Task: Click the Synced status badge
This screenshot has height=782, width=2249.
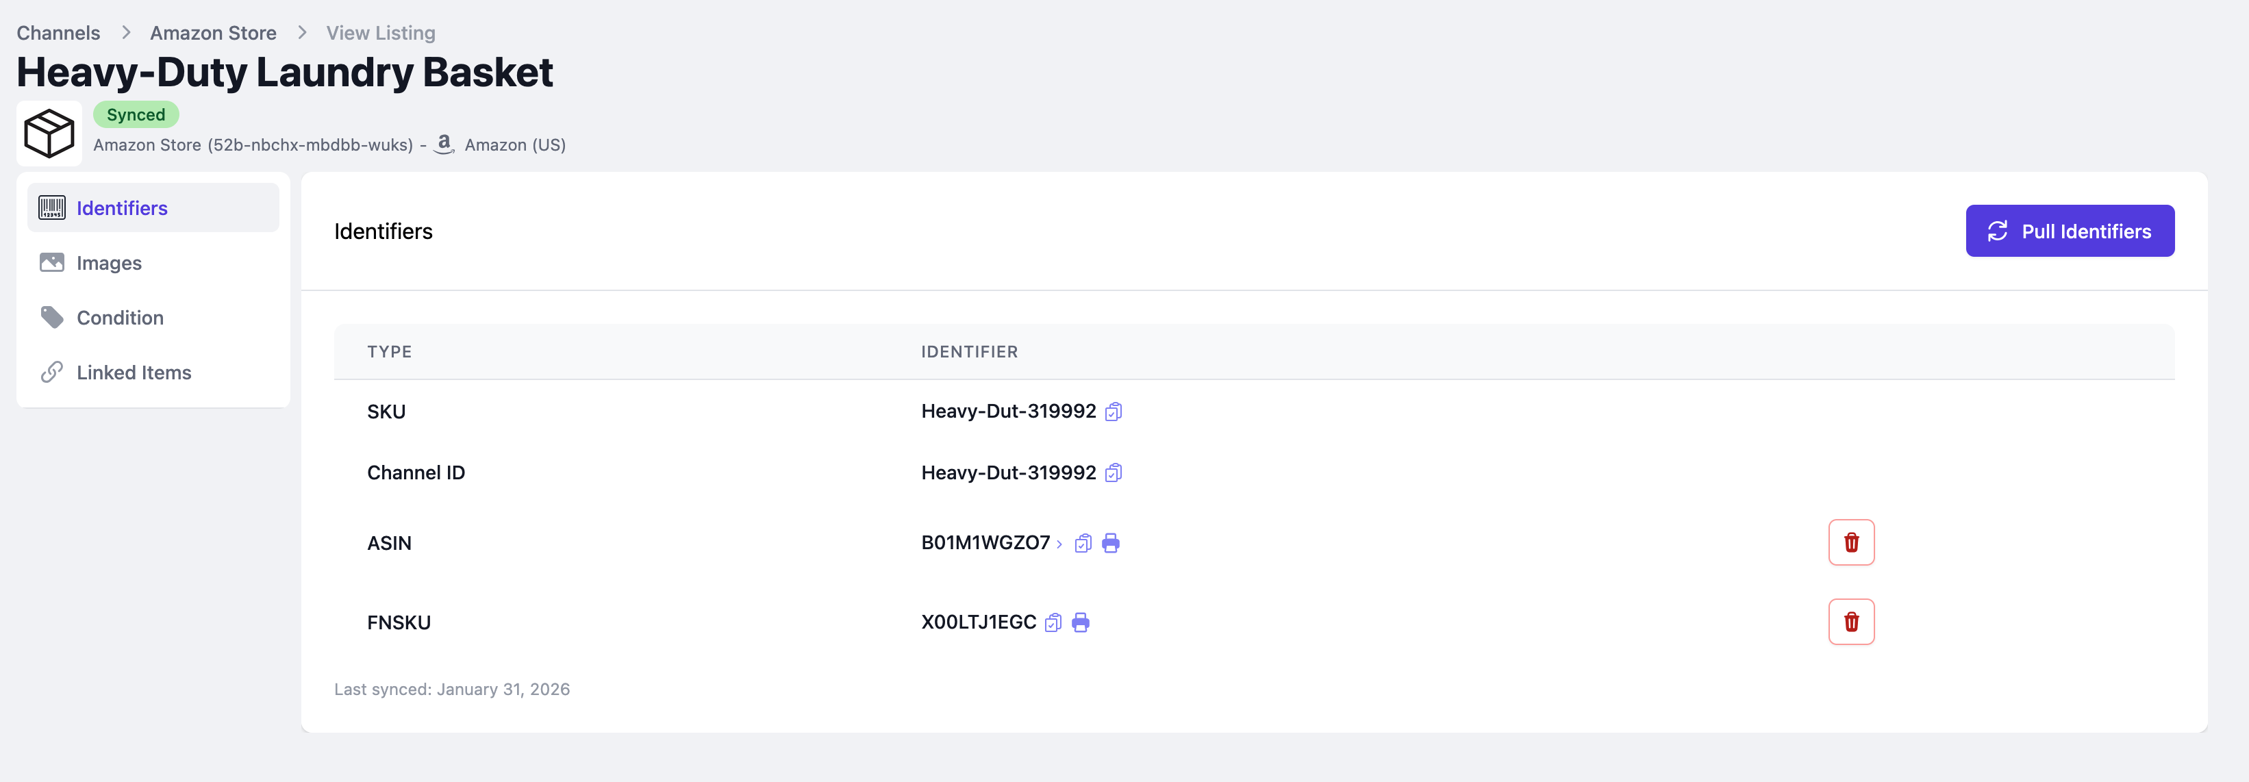Action: pyautogui.click(x=136, y=114)
